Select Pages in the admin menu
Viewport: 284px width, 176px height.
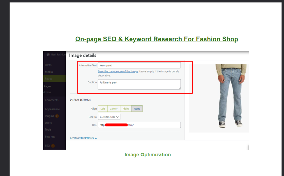coord(48,79)
